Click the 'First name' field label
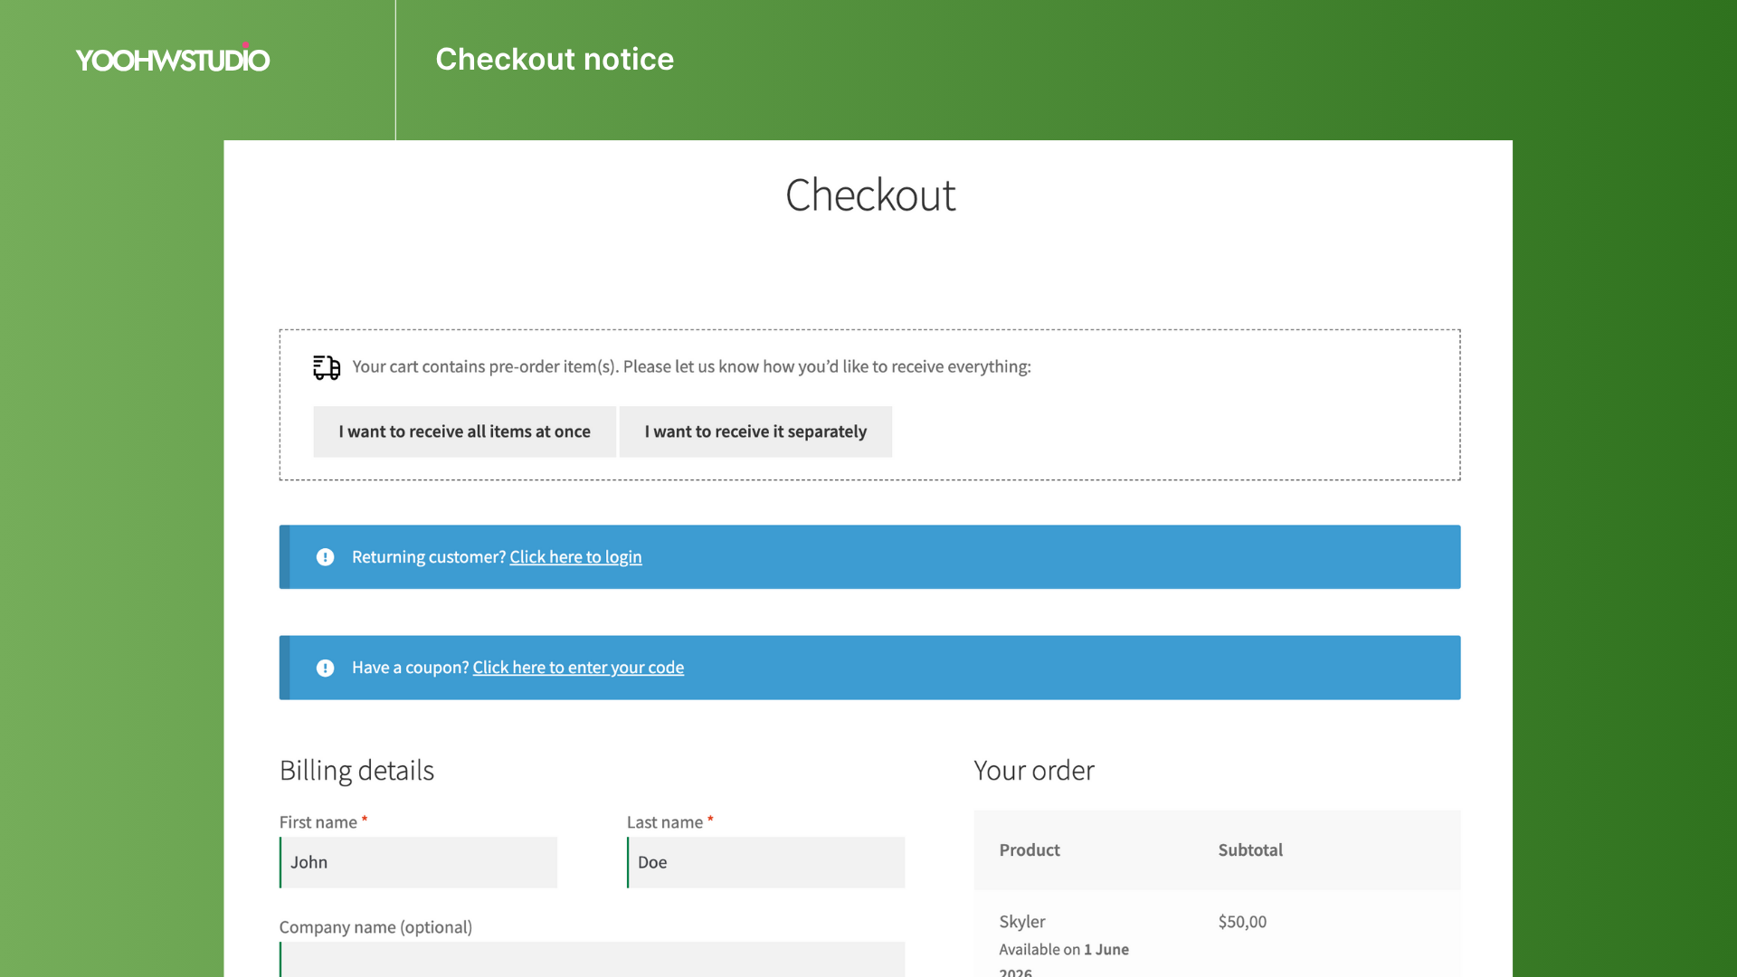This screenshot has height=977, width=1737. pyautogui.click(x=318, y=822)
